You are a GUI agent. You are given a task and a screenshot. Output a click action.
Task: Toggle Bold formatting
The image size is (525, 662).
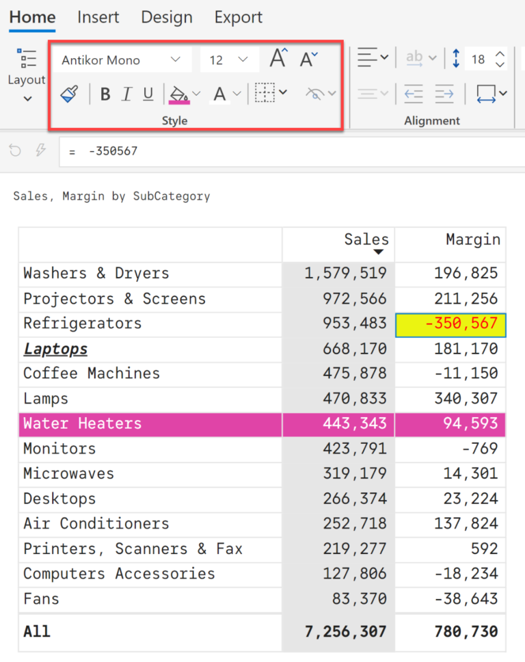coord(105,94)
